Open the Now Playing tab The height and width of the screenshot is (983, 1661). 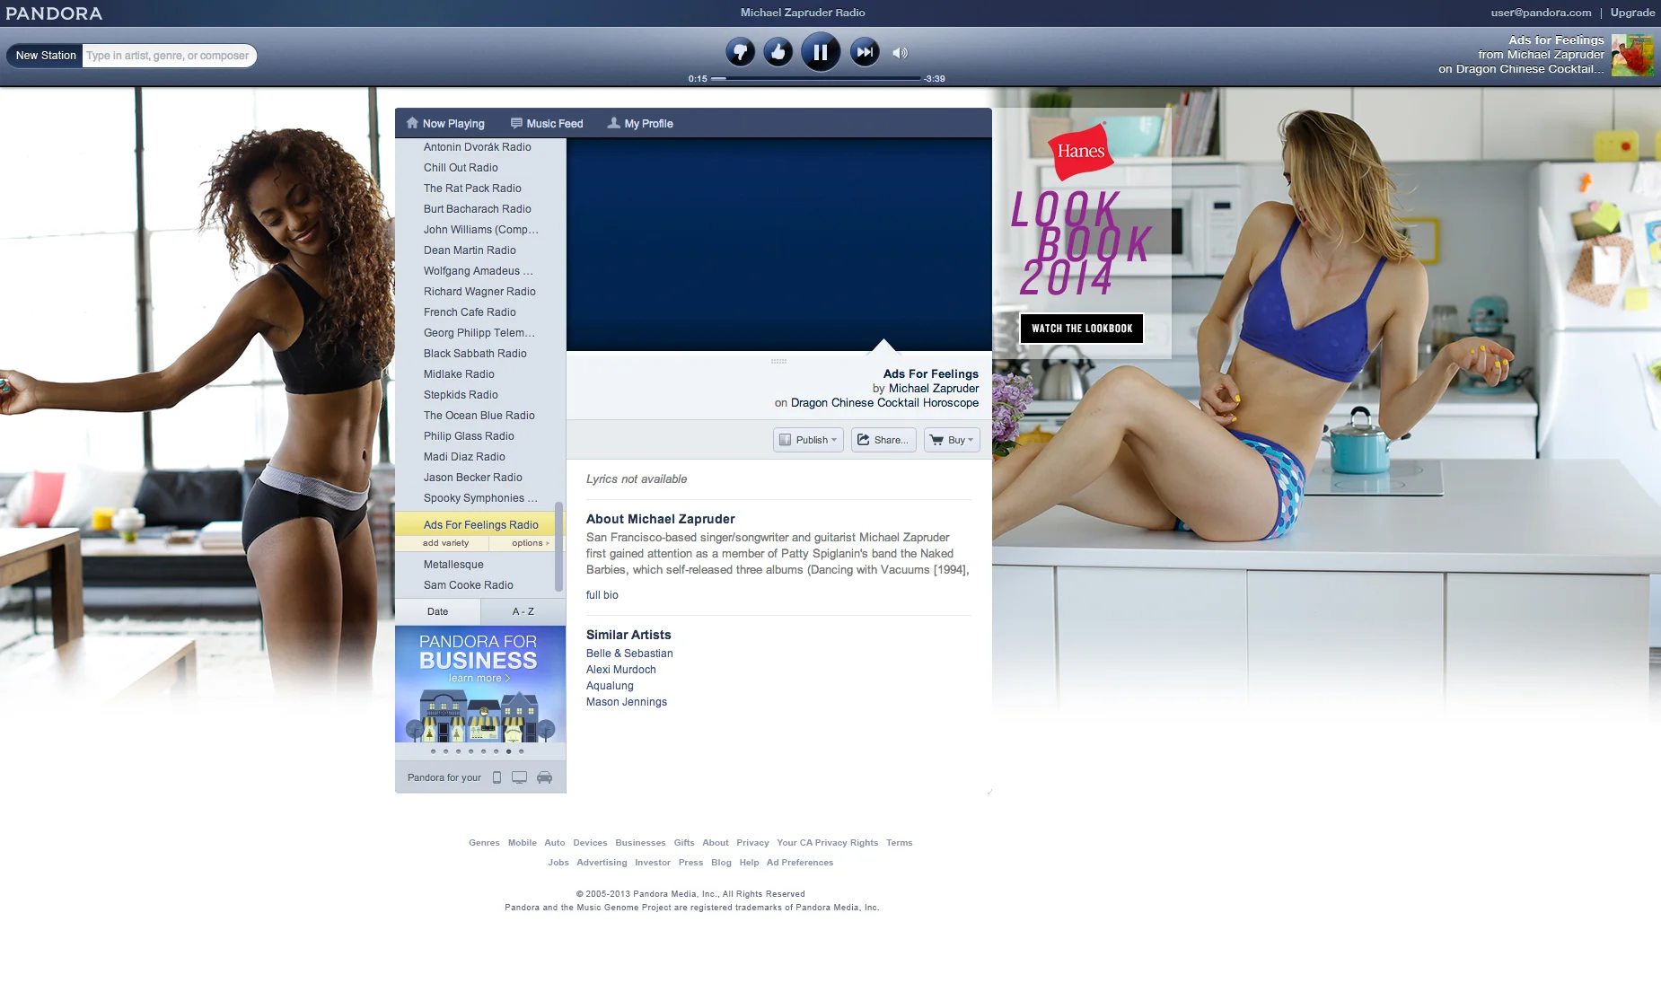coord(445,124)
